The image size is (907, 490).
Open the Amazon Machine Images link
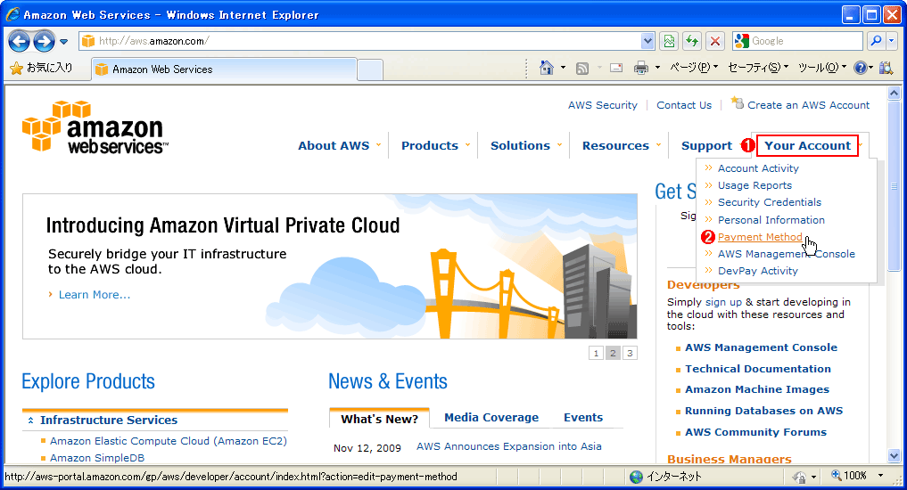[x=757, y=389]
